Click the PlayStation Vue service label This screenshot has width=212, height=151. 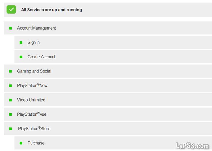pyautogui.click(x=31, y=114)
